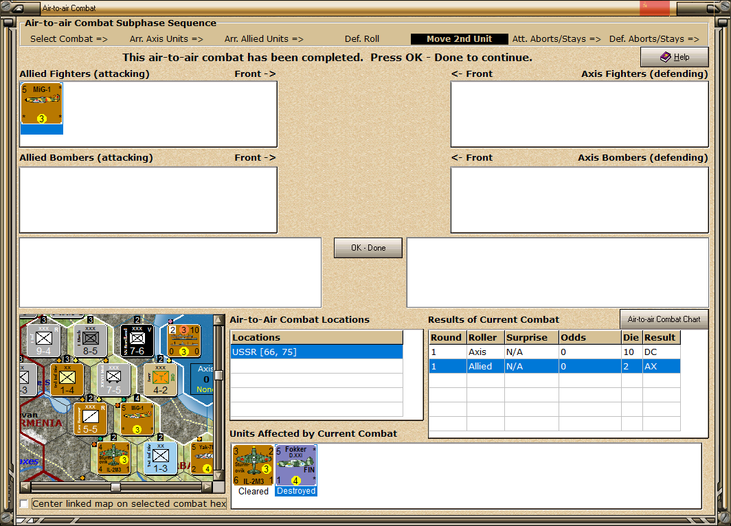Select the destroyed Fokker D.XXI unit counter

(x=296, y=465)
